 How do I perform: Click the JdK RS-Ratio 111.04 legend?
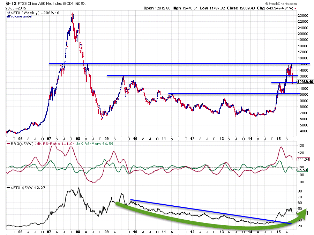(x=55, y=144)
